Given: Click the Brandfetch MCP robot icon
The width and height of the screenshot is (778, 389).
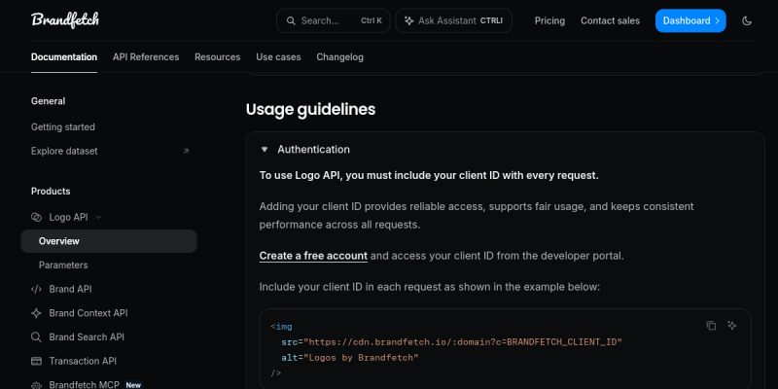Looking at the screenshot, I should point(36,384).
